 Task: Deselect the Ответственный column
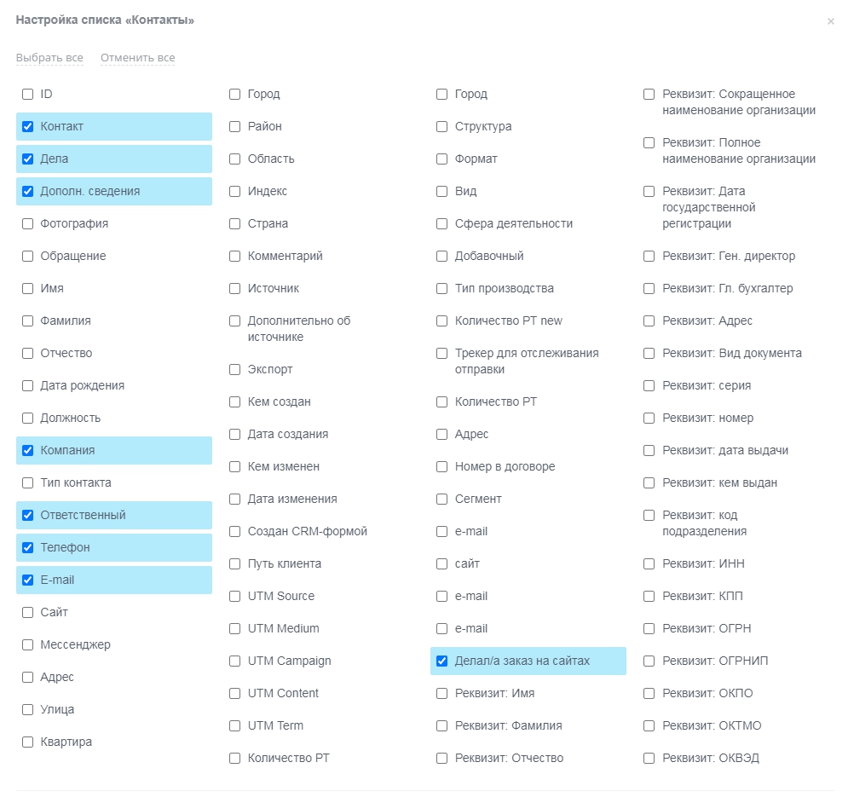click(27, 516)
